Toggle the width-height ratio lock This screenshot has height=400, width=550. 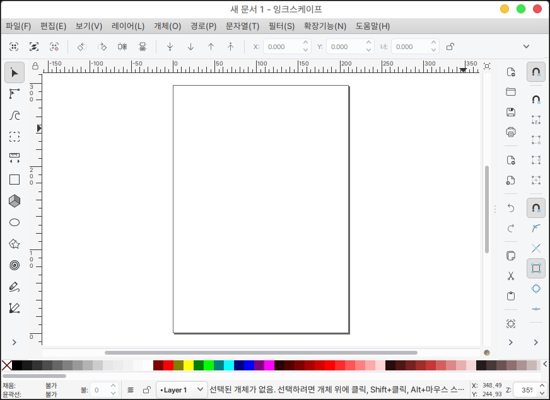pos(450,47)
